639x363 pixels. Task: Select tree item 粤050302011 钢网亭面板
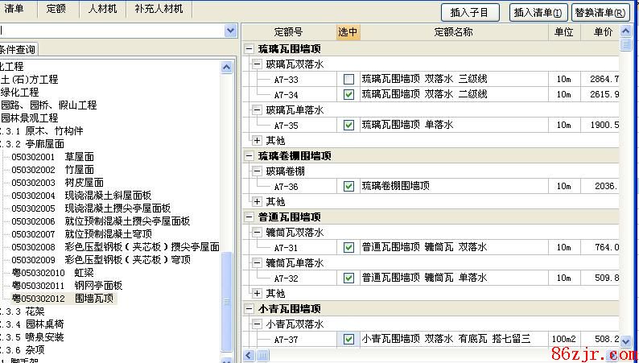coord(66,286)
